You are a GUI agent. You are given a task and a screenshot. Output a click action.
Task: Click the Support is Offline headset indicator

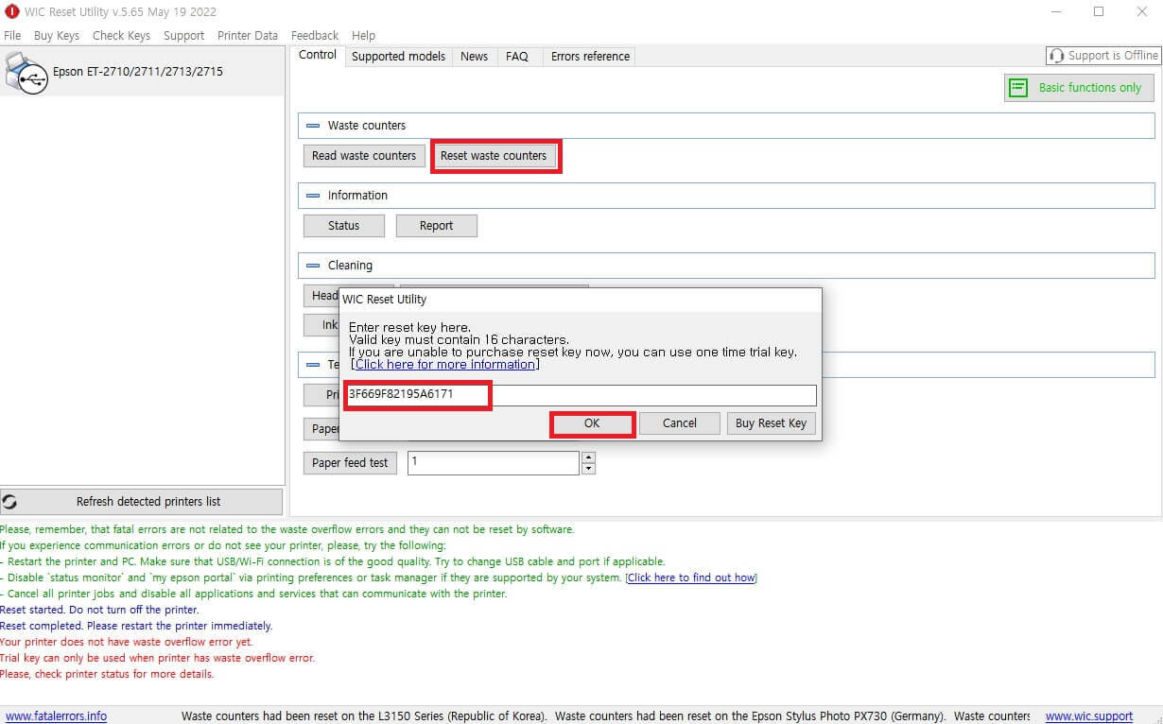[x=1103, y=56]
